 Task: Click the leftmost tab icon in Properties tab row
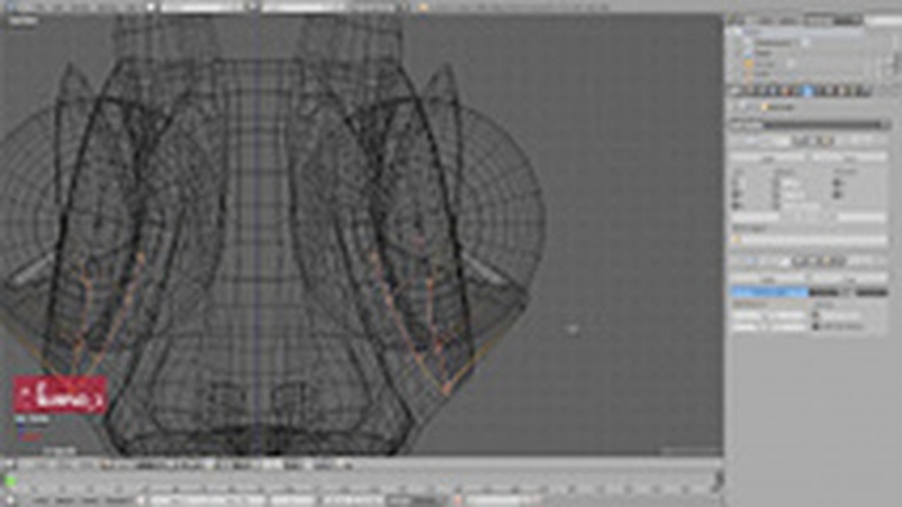click(736, 92)
